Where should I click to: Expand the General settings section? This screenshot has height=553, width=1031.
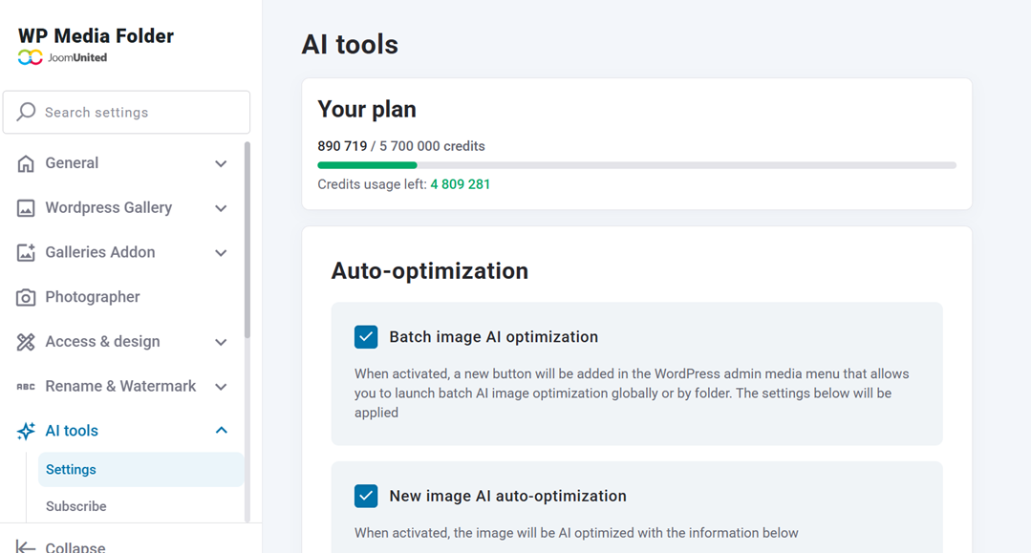221,162
